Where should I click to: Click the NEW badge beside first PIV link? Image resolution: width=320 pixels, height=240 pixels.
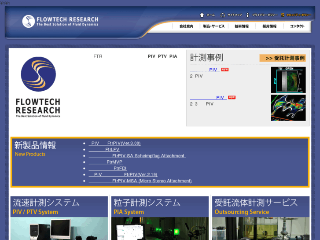[x=224, y=70]
